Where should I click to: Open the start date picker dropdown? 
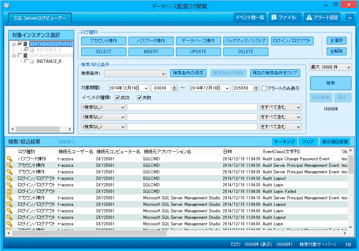point(146,88)
